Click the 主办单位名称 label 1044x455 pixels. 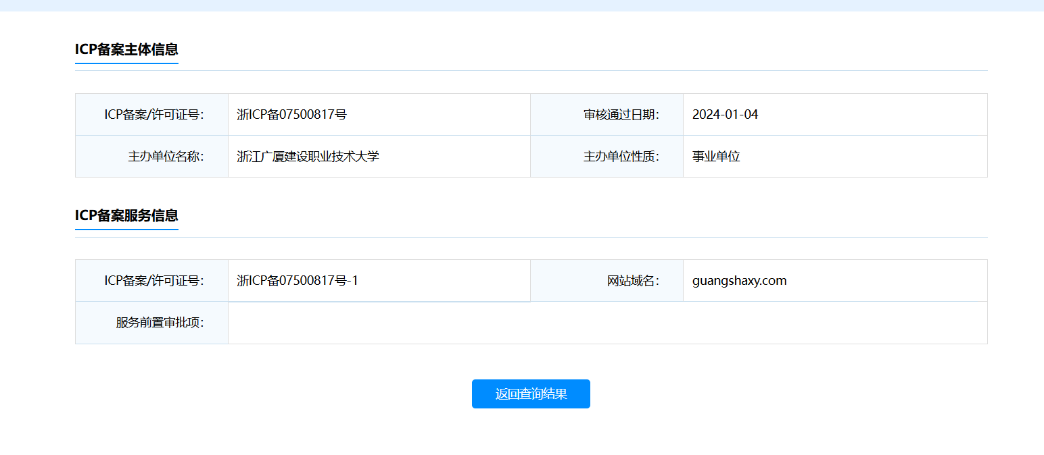[166, 157]
